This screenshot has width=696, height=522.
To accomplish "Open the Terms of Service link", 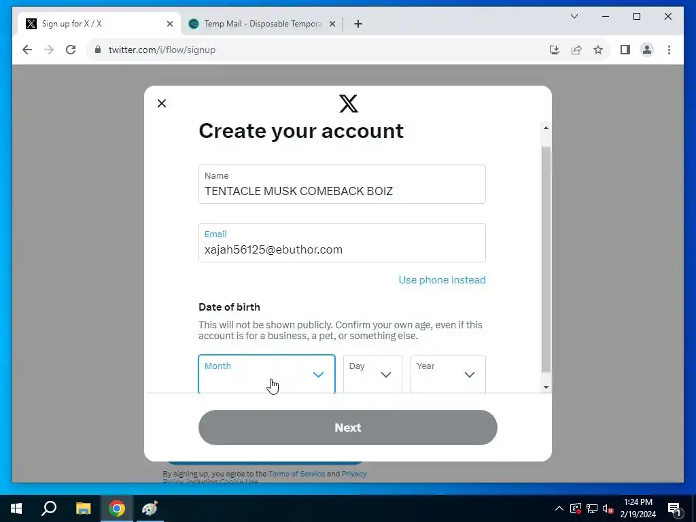I will point(296,474).
